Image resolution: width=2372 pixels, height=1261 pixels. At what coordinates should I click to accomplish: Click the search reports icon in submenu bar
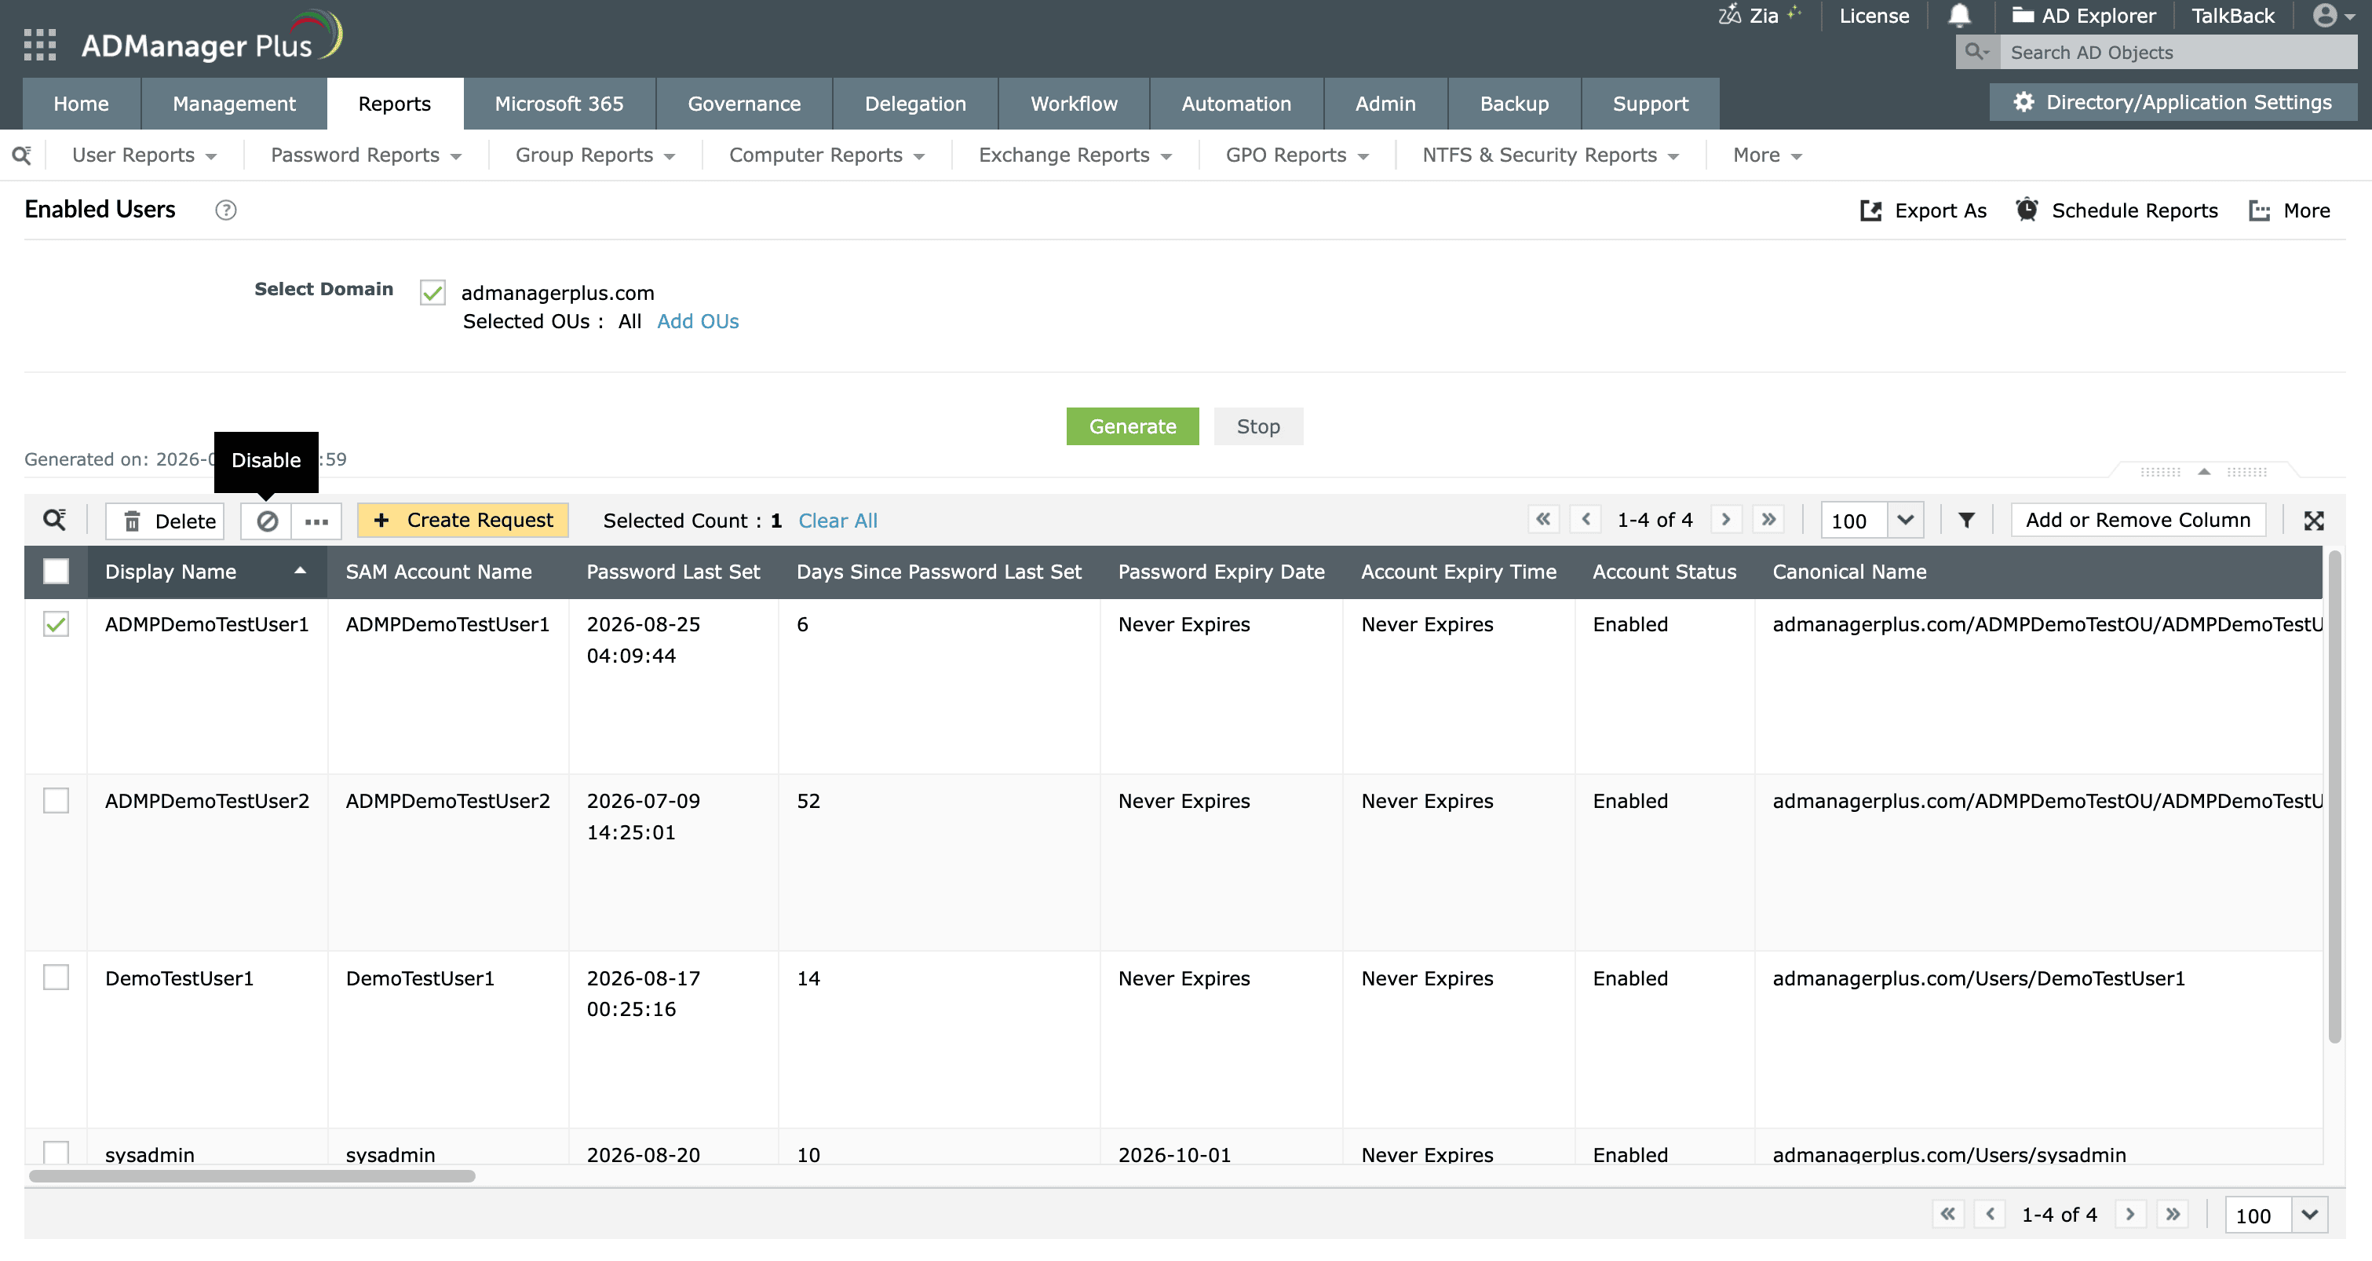[22, 155]
